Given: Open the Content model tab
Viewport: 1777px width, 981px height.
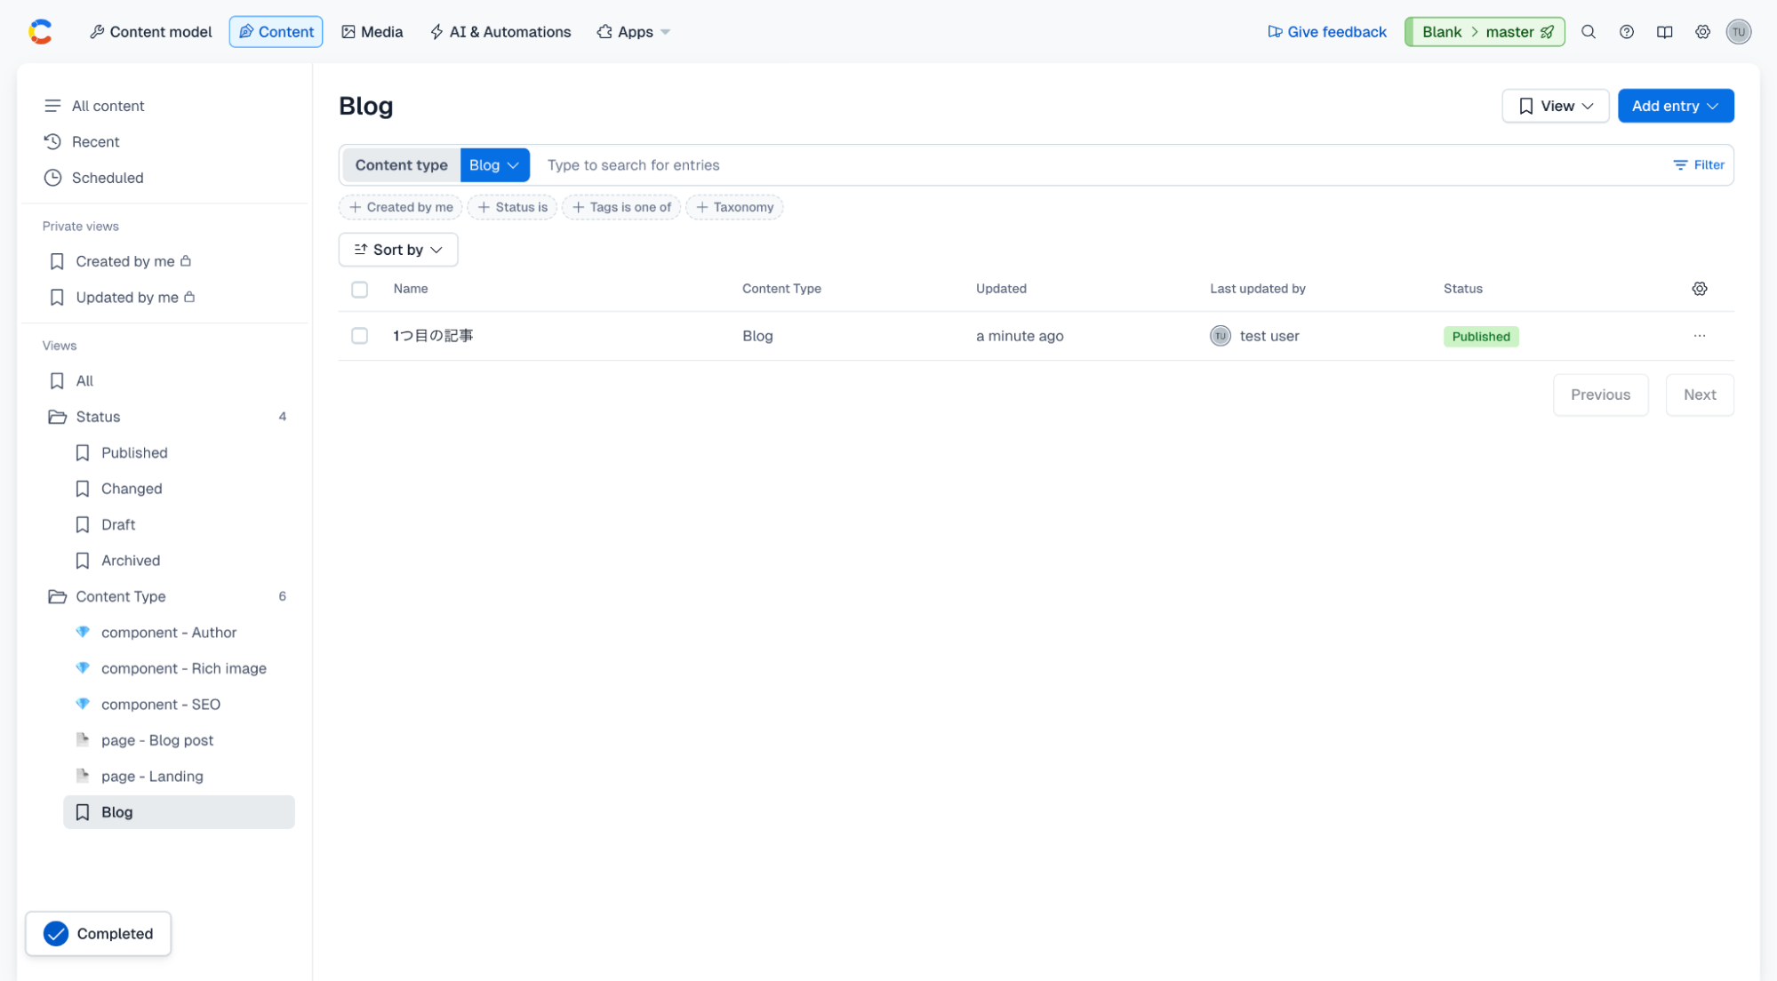Looking at the screenshot, I should pyautogui.click(x=150, y=32).
